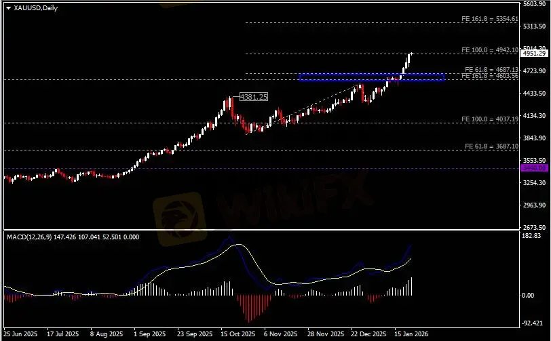Click the 15 Jan 2026 date label

tap(411, 334)
